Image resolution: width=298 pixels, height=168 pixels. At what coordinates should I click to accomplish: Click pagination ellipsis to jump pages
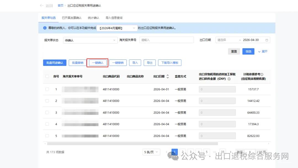(x=215, y=152)
